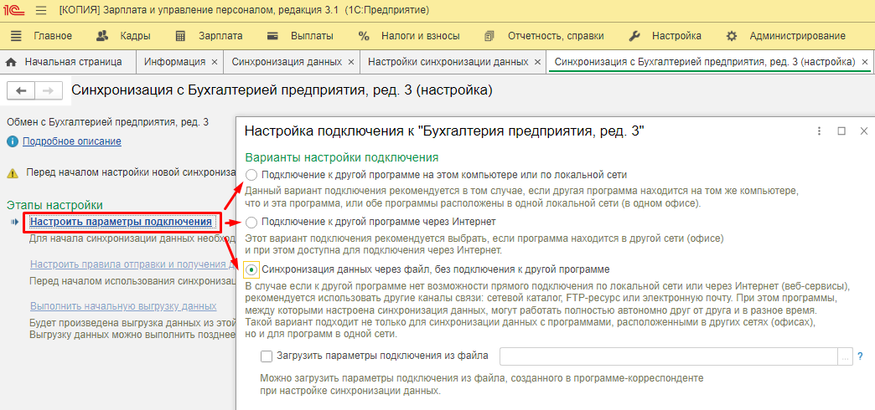Open the Администрирование section

click(797, 36)
